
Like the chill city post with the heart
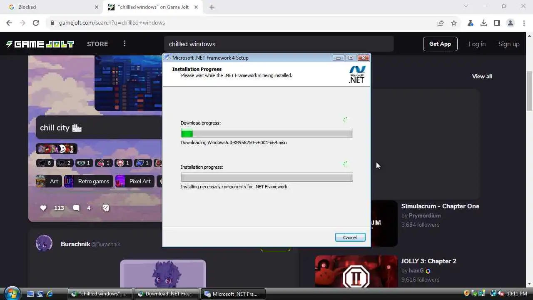43,208
